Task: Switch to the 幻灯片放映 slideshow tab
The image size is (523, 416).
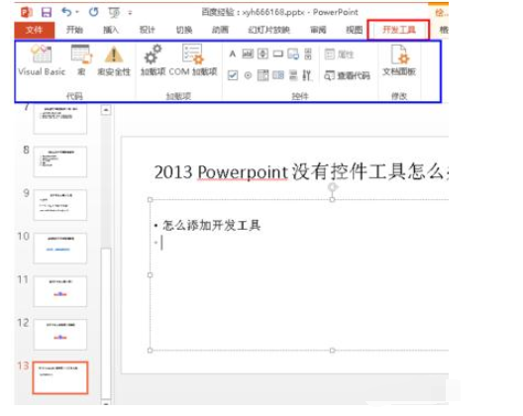Action: 268,30
